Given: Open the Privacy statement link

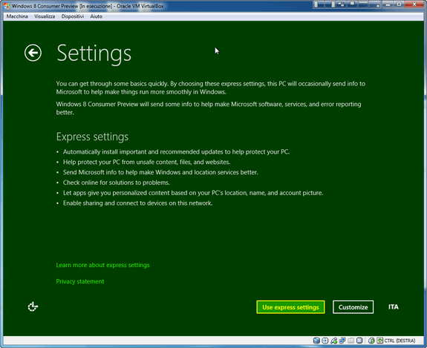Looking at the screenshot, I should click(80, 281).
